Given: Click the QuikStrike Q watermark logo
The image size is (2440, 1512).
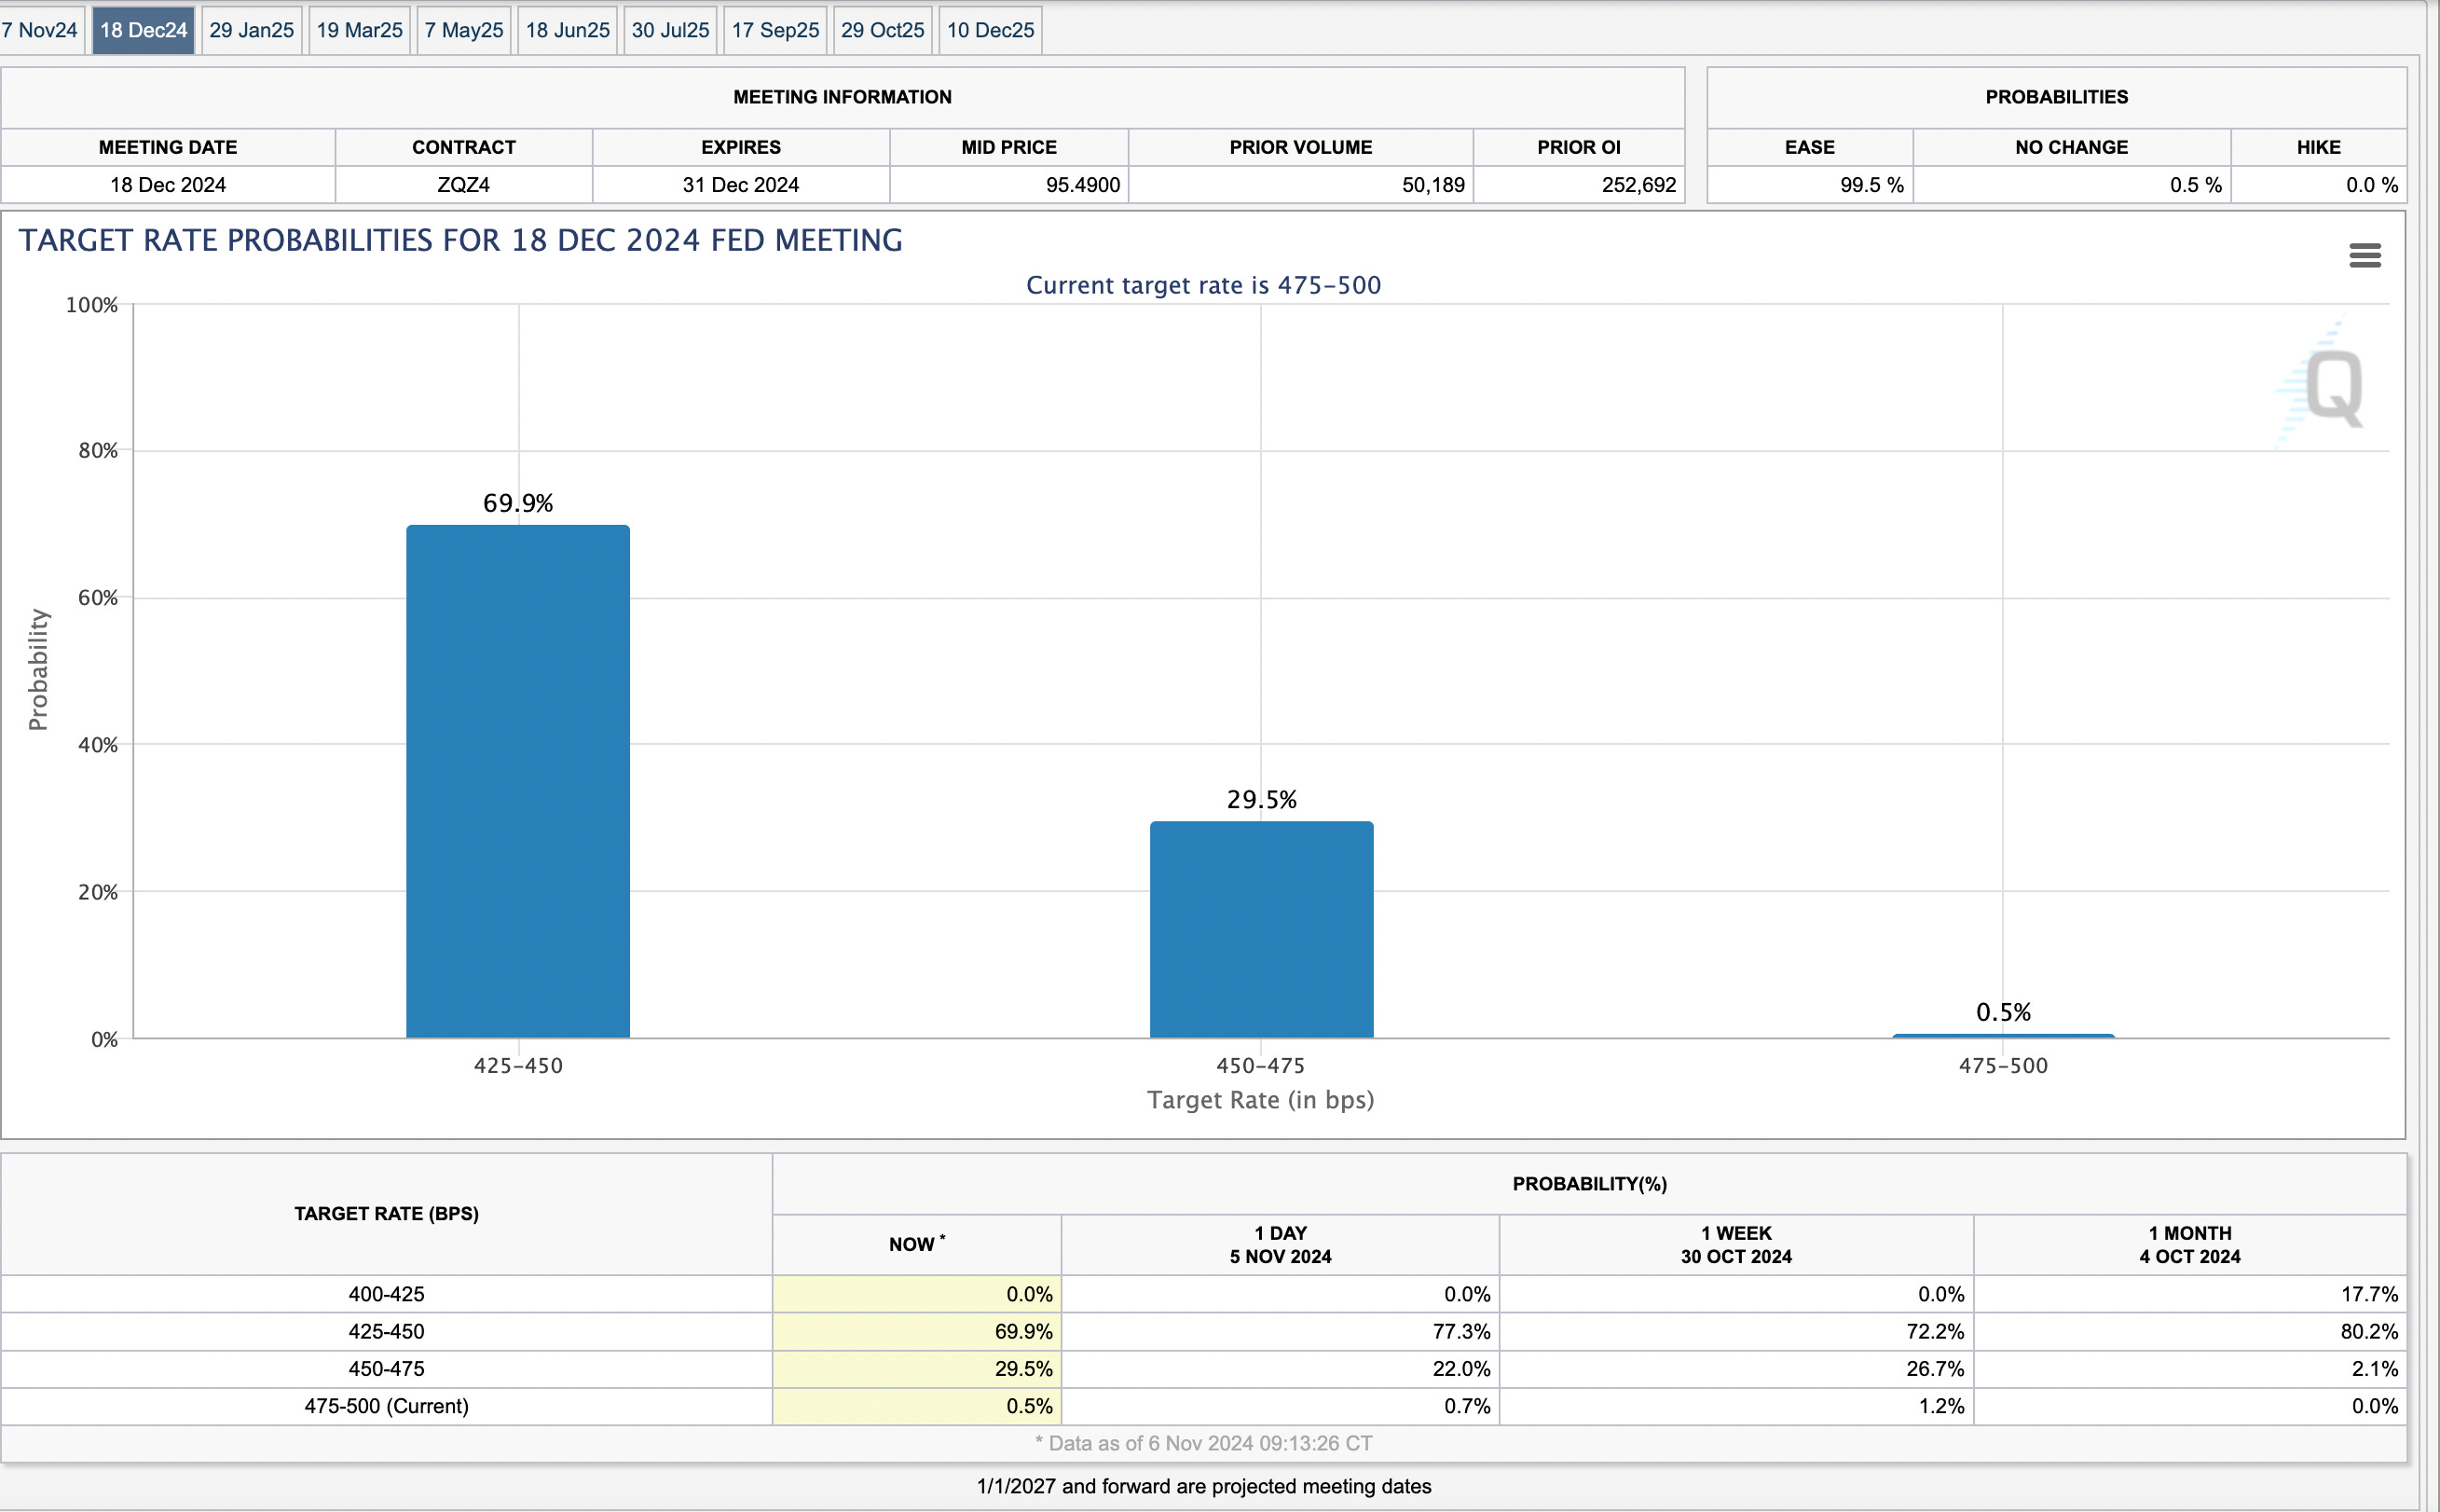Looking at the screenshot, I should [x=2332, y=388].
